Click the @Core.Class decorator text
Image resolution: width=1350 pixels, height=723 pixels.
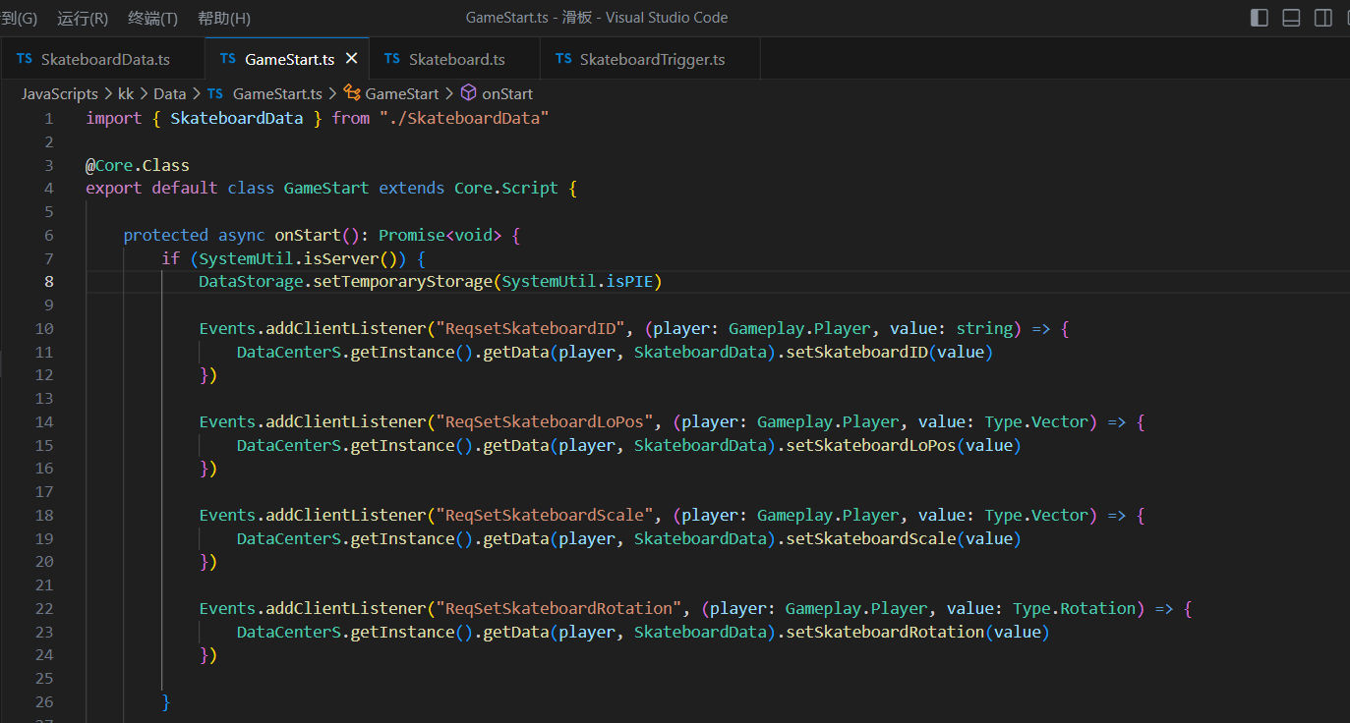(x=138, y=165)
